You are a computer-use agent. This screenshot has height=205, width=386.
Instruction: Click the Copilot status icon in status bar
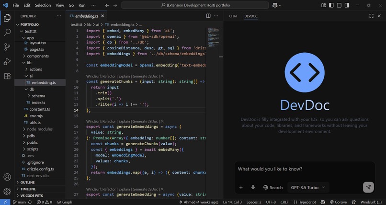(322, 202)
